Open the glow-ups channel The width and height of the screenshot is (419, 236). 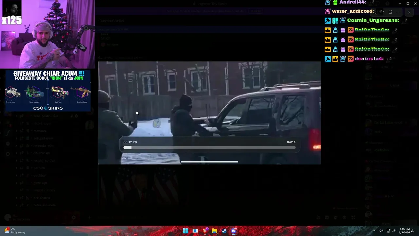(40, 183)
